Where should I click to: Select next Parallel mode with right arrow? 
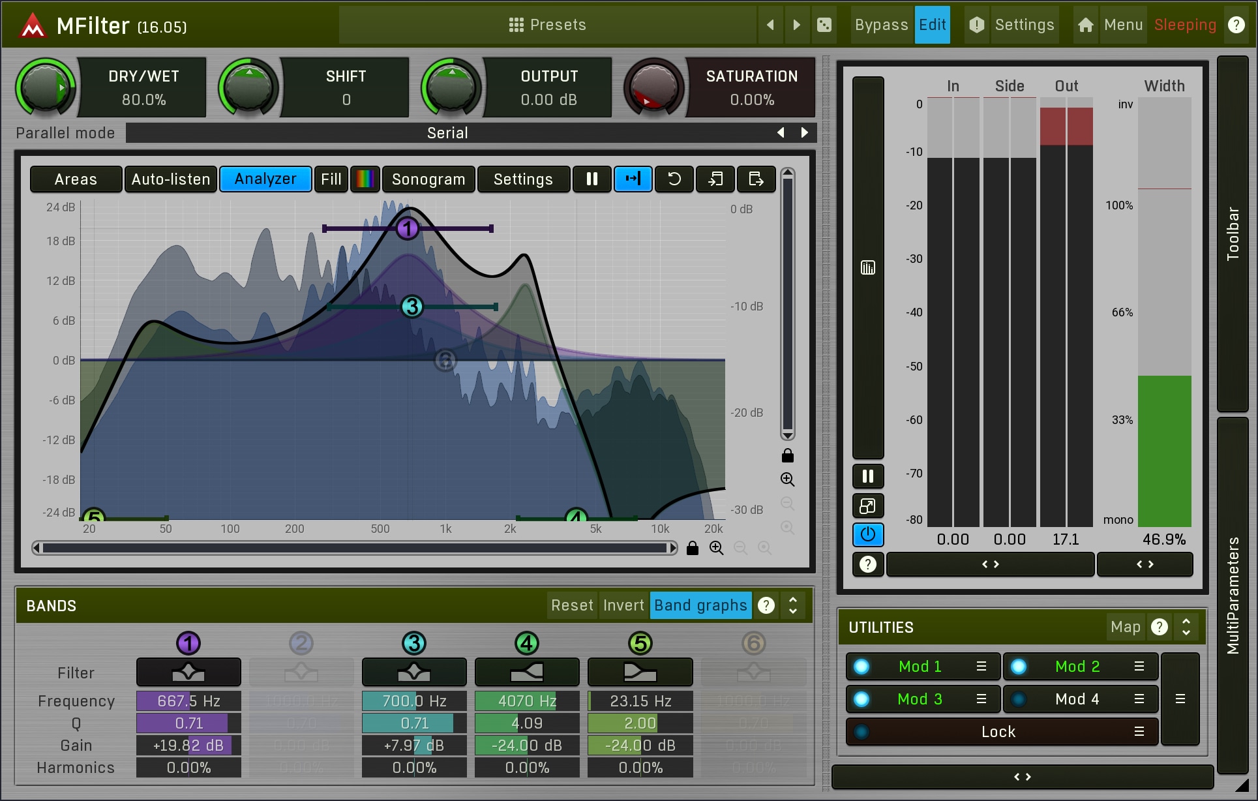coord(805,132)
